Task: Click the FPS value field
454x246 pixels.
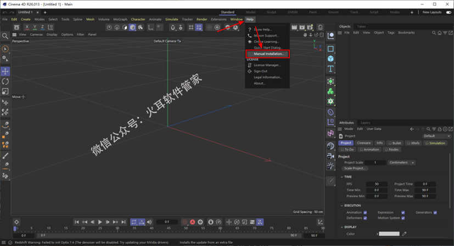Action: point(377,184)
